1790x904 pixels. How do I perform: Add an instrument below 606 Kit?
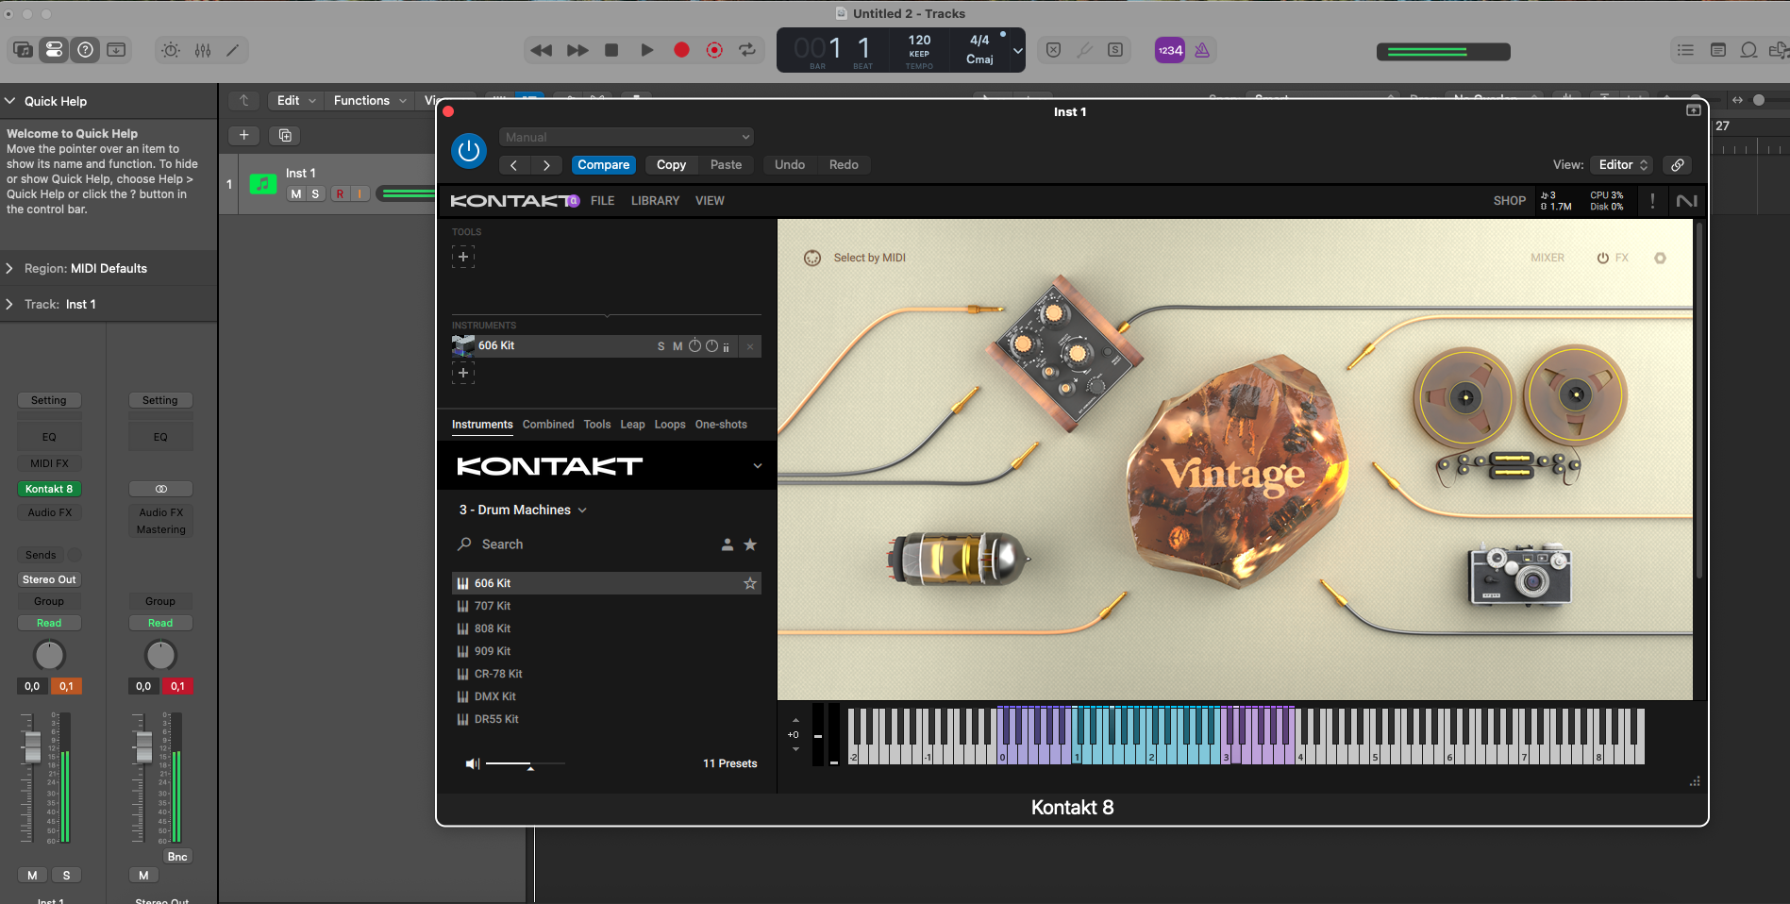pos(463,373)
